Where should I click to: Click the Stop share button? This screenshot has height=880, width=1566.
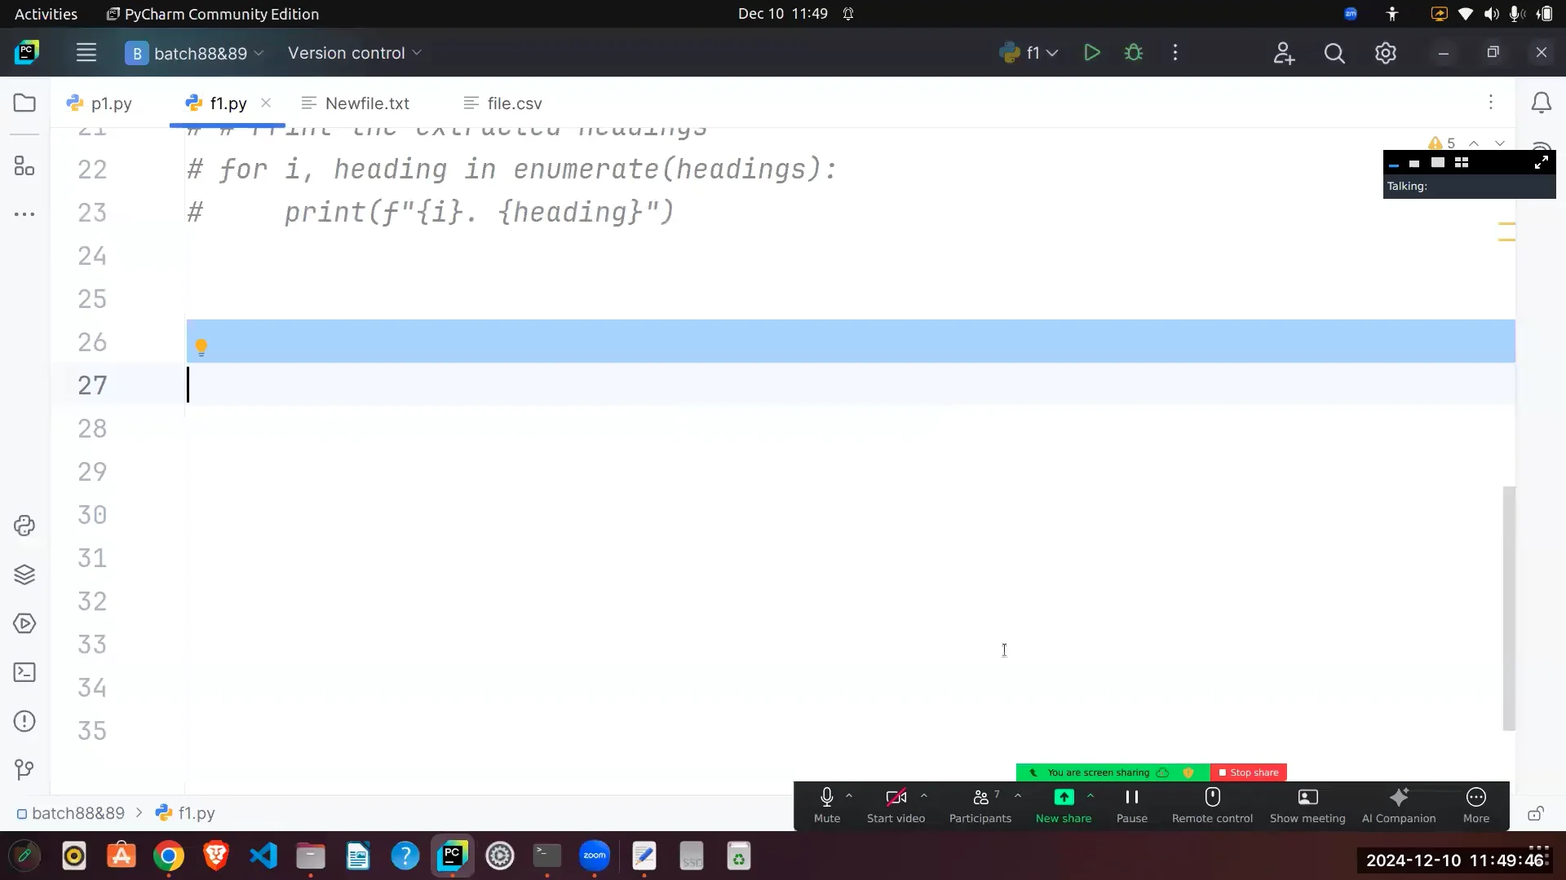point(1248,772)
